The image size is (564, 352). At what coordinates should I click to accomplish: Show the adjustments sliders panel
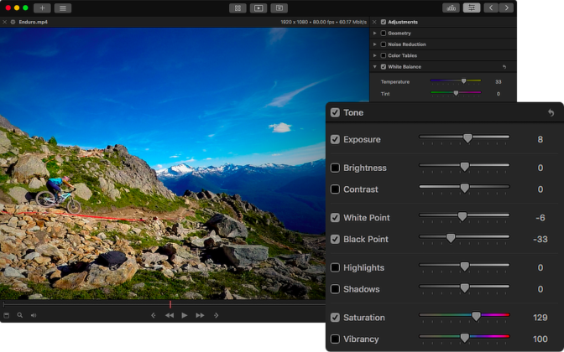(472, 8)
